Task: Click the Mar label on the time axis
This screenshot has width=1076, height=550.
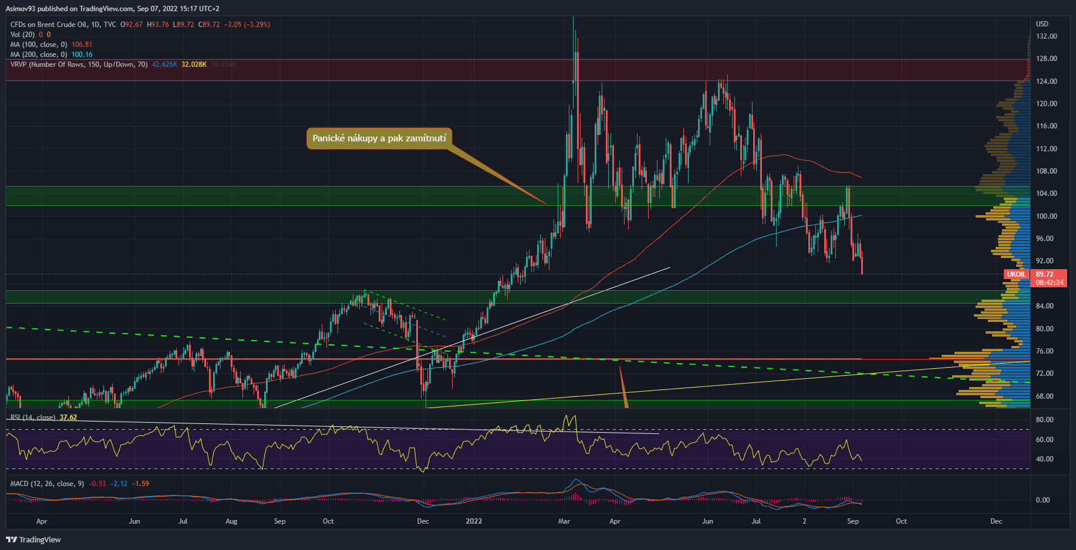Action: click(564, 521)
